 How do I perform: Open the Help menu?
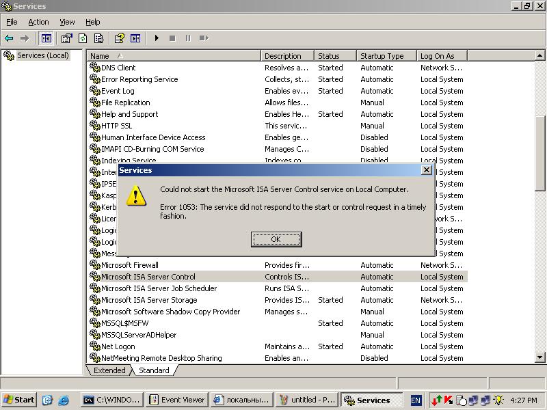coord(93,22)
